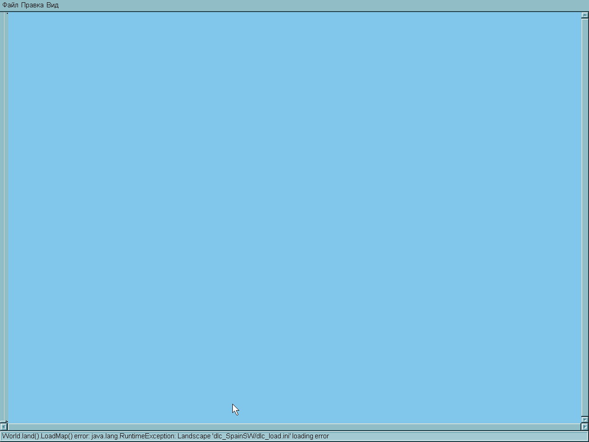Click the LoadMap error message in status bar
The height and width of the screenshot is (442, 589).
tap(166, 436)
